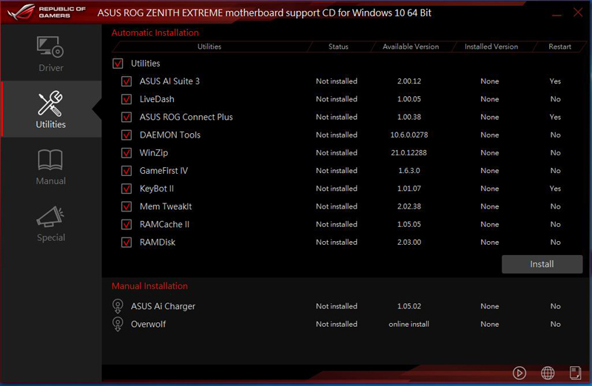Open the Driver section
This screenshot has height=386, width=592.
point(50,53)
